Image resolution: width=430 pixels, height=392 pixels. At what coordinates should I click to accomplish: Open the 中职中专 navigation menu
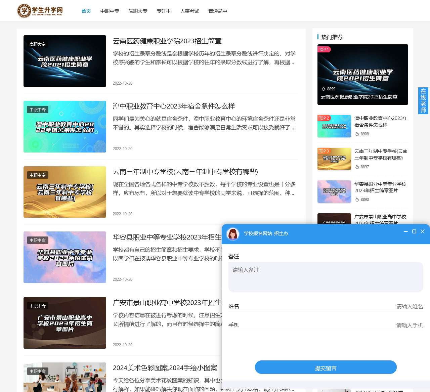point(110,11)
